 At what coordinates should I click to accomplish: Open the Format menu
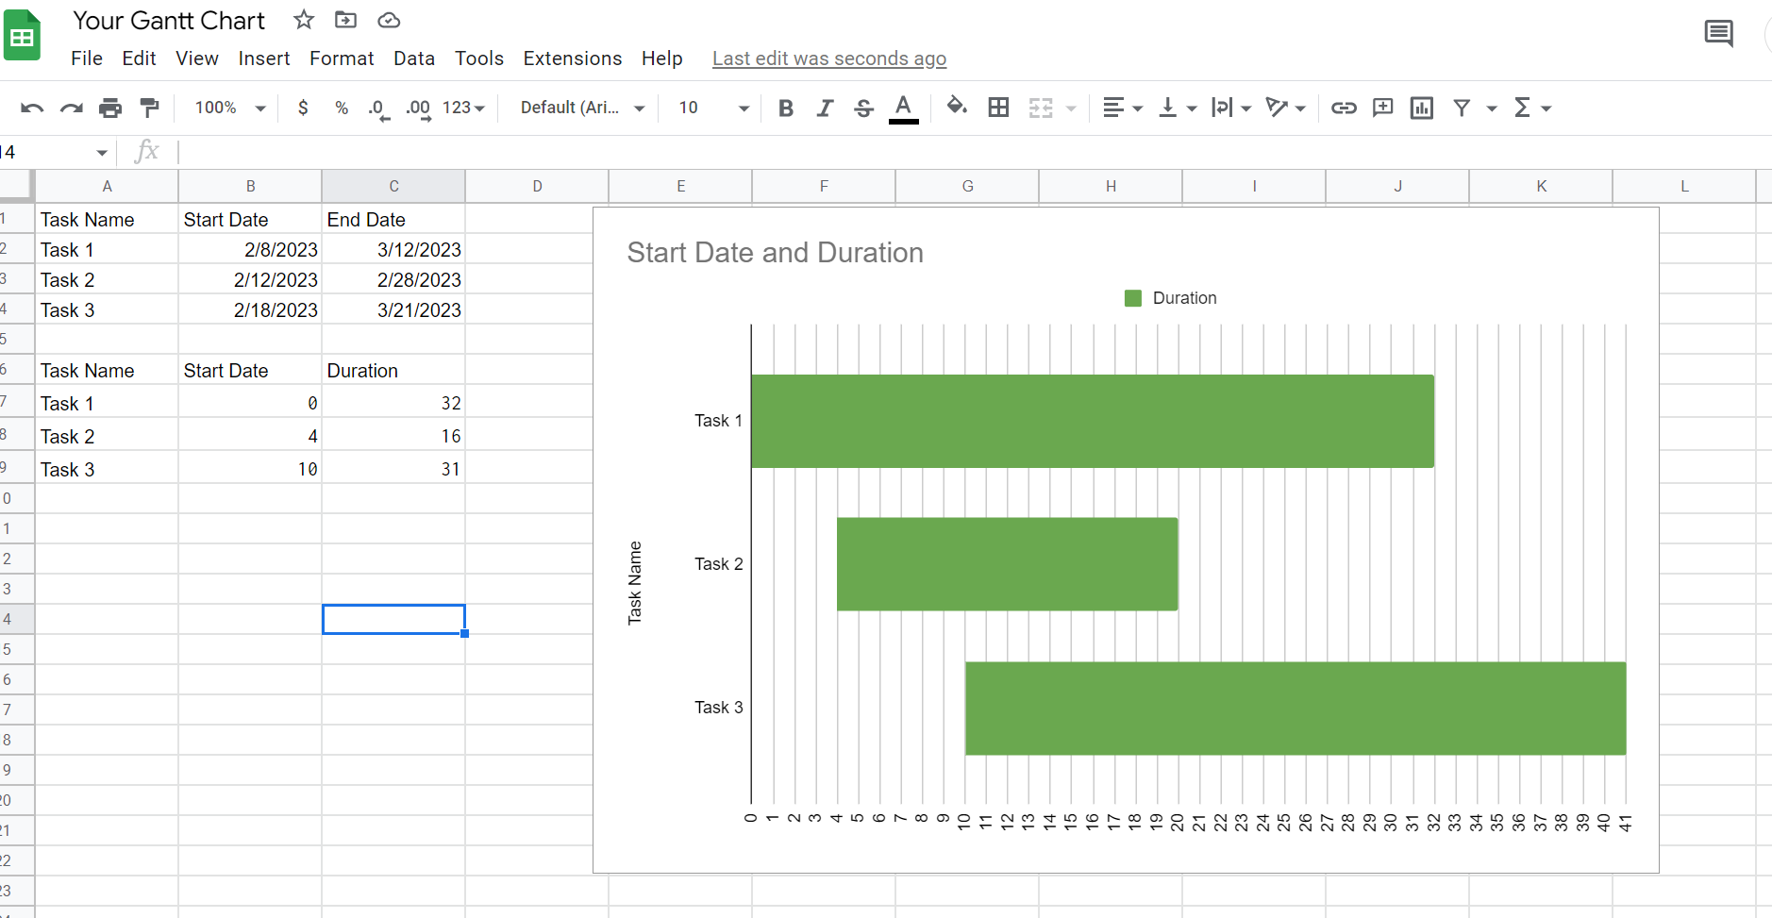342,58
